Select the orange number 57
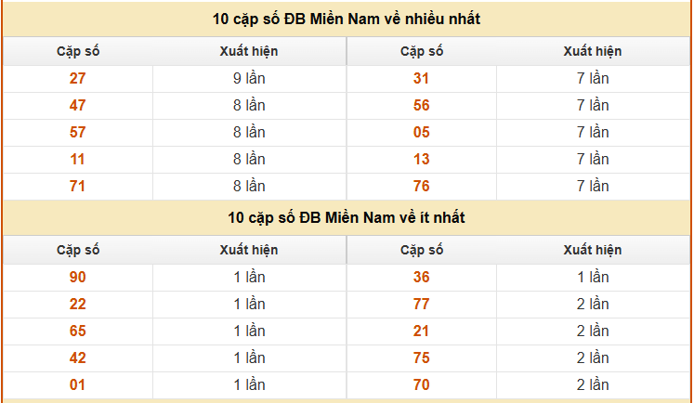This screenshot has height=403, width=694. [x=78, y=133]
